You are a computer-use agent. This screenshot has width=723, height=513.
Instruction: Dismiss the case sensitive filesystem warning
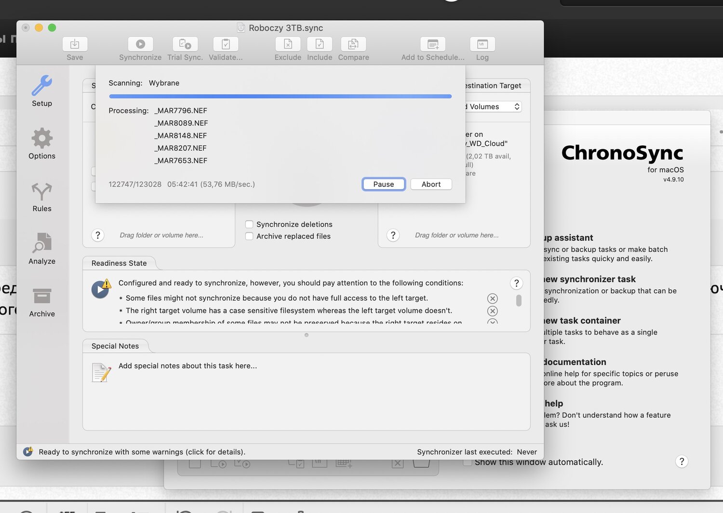tap(493, 311)
